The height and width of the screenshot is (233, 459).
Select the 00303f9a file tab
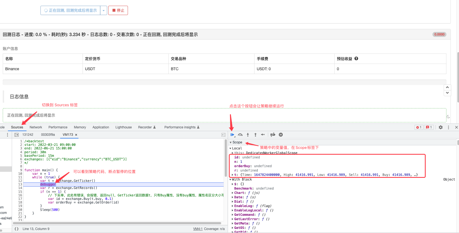[x=48, y=135]
